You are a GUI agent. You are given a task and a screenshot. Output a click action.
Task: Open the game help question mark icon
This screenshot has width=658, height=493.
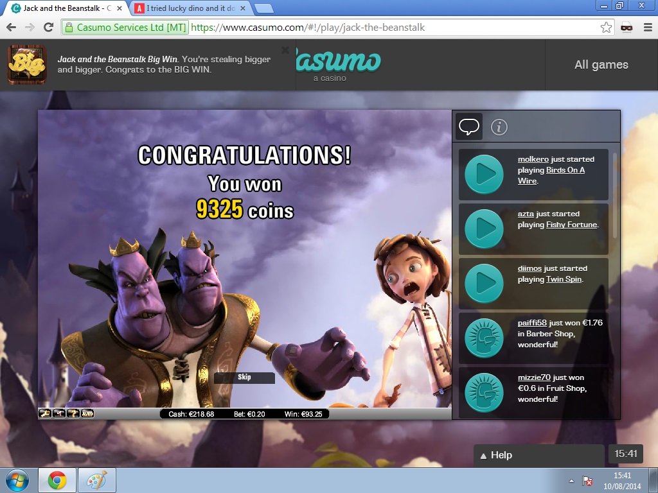[73, 414]
